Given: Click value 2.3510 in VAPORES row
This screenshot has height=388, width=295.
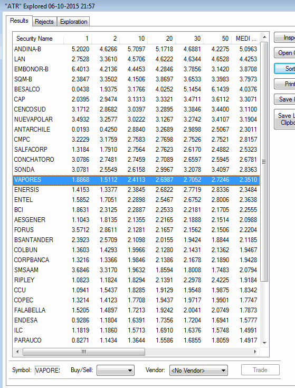Looking at the screenshot, I should tap(248, 180).
